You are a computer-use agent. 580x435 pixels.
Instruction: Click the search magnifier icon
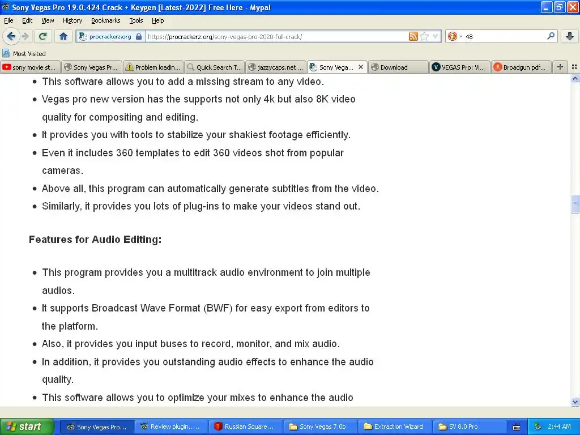pyautogui.click(x=551, y=36)
